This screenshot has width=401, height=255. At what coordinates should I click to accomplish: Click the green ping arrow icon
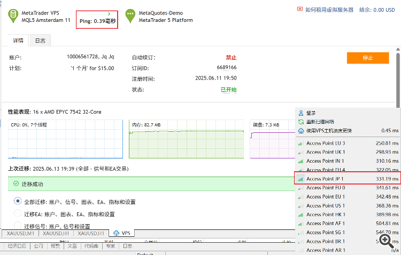[109, 14]
